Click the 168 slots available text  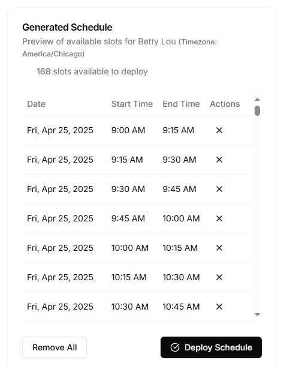tap(92, 71)
